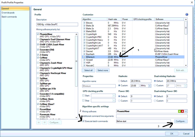The width and height of the screenshot is (195, 137).
Task: Select Power Custom radio button
Action: [119, 101]
